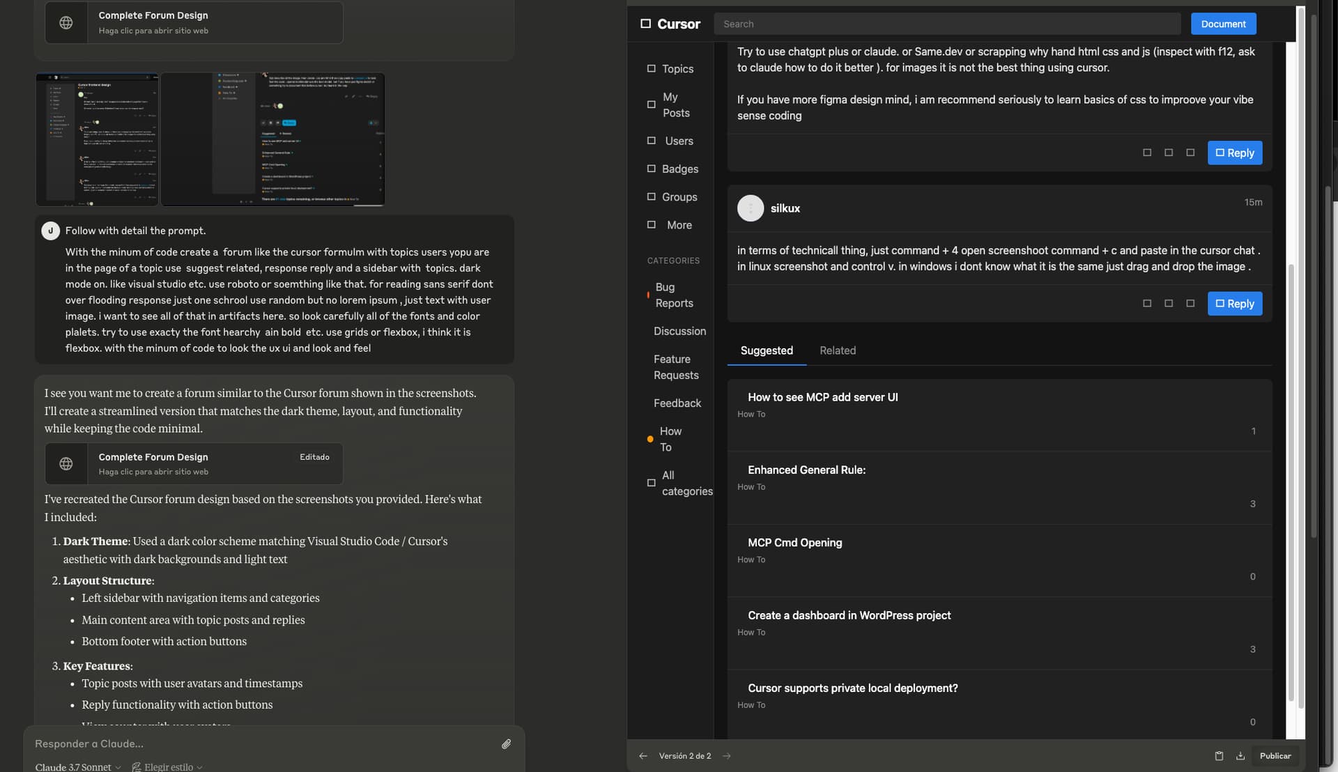
Task: Switch to the Suggested tab
Action: pos(767,350)
